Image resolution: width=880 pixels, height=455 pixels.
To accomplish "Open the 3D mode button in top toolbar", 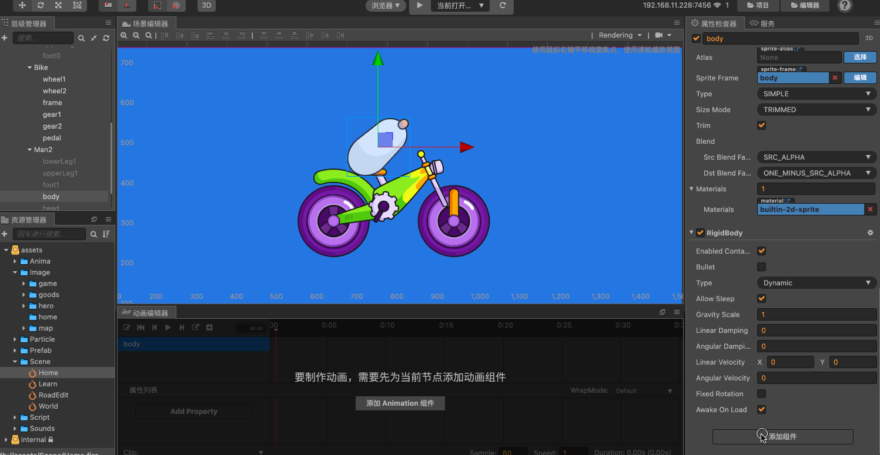I will (x=206, y=5).
